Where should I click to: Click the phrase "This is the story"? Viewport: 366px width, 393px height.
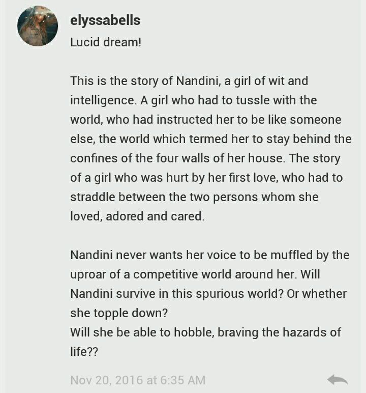tap(114, 81)
